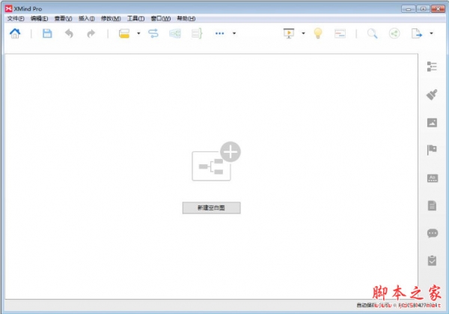Open the topic icon's dropdown arrow
Image resolution: width=449 pixels, height=314 pixels.
tap(138, 34)
